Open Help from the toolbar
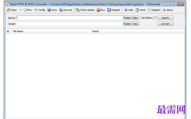Viewport: 191px width, 119px height. (129, 10)
